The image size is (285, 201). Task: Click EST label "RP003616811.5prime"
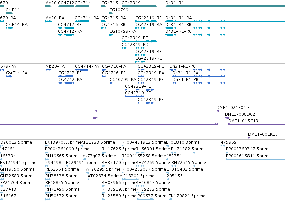(248, 156)
